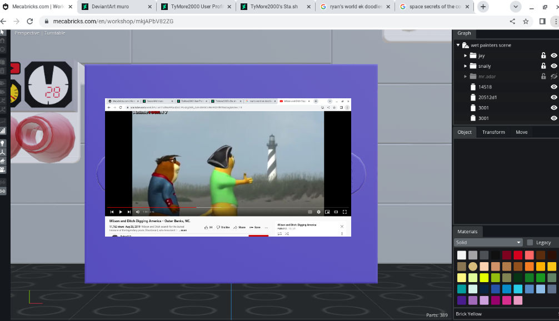Expand the jay group

click(x=465, y=56)
